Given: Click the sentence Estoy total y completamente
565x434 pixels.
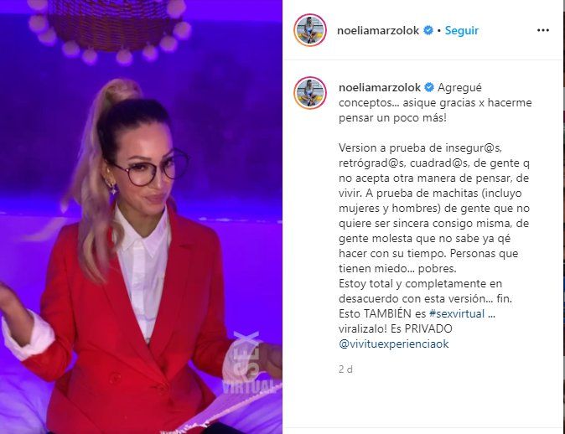Looking at the screenshot, I should tap(426, 291).
